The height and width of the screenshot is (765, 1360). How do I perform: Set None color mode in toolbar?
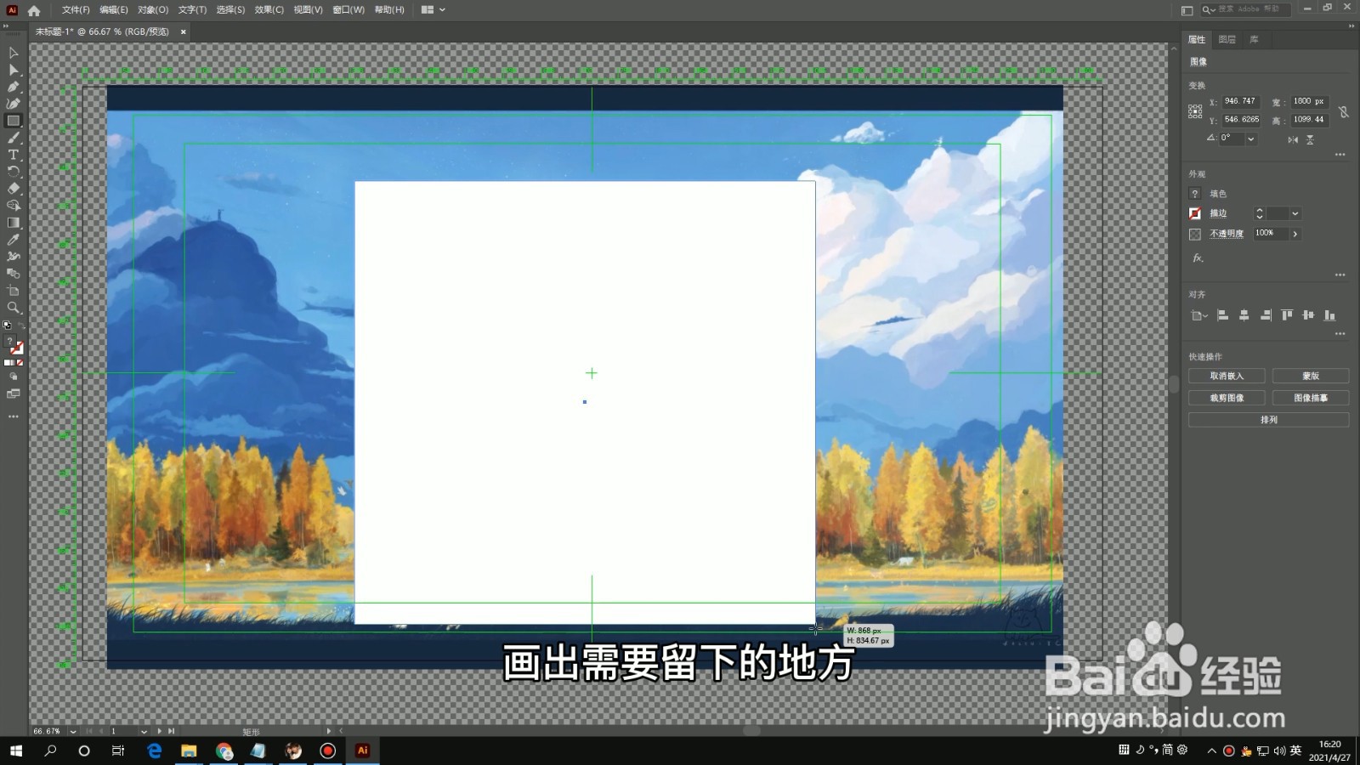(x=20, y=363)
